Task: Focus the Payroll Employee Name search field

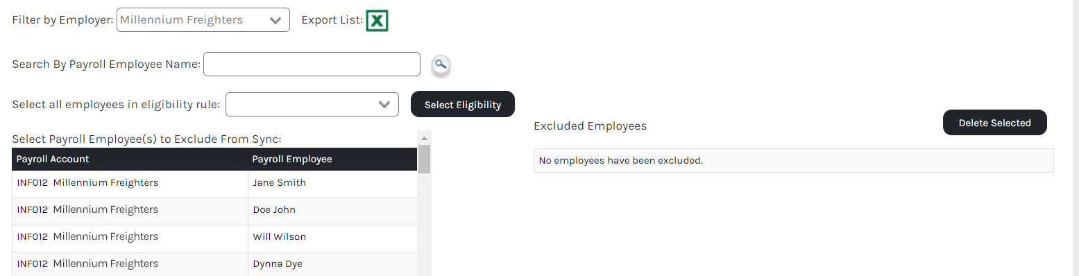Action: tap(312, 64)
